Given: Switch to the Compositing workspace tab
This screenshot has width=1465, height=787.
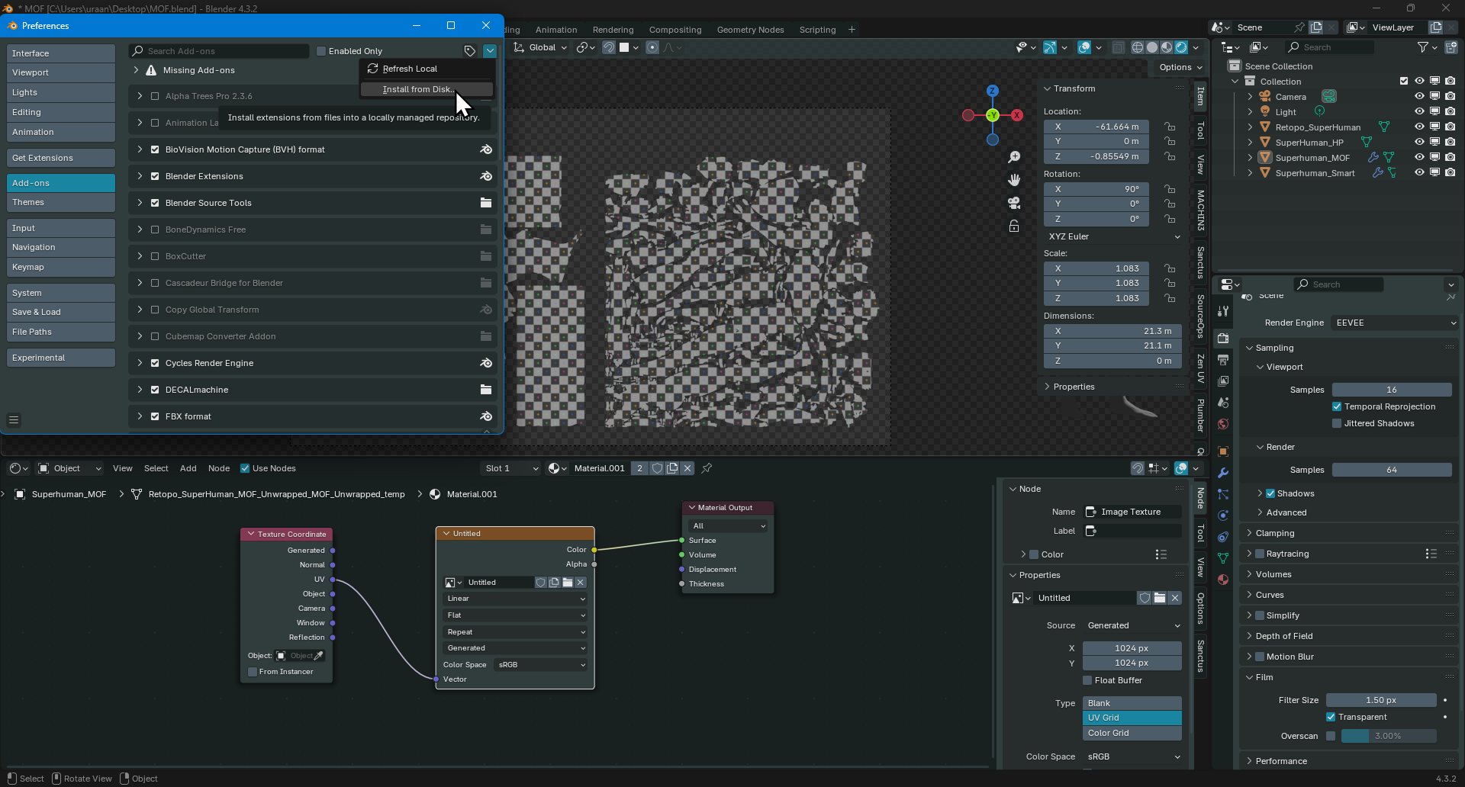Looking at the screenshot, I should [675, 30].
